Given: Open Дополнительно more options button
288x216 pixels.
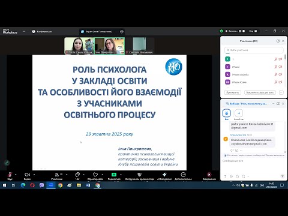Looking at the screenshot, I should point(183,176).
